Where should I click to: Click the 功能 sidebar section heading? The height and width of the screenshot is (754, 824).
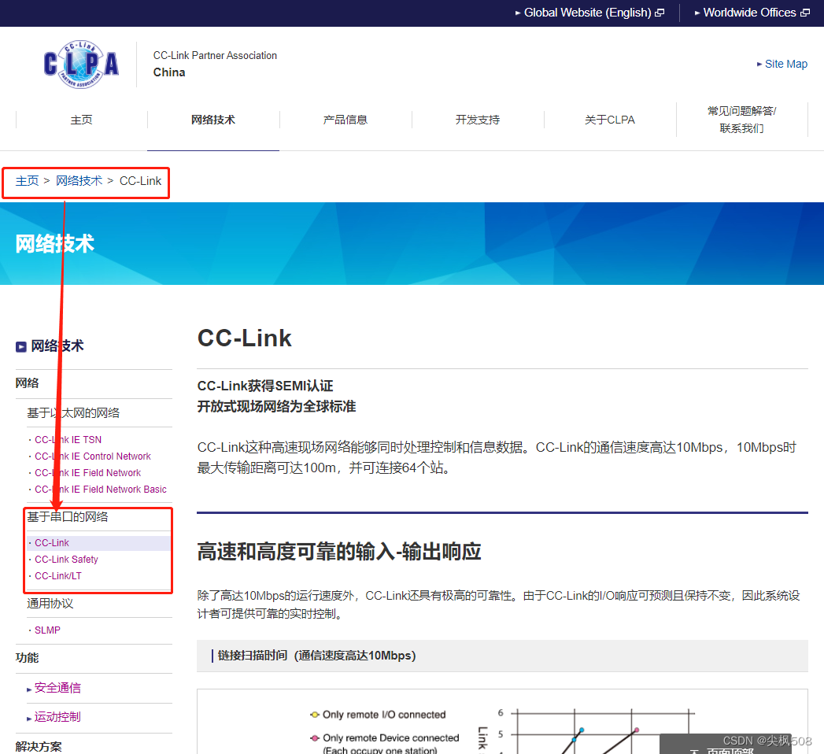(x=28, y=658)
